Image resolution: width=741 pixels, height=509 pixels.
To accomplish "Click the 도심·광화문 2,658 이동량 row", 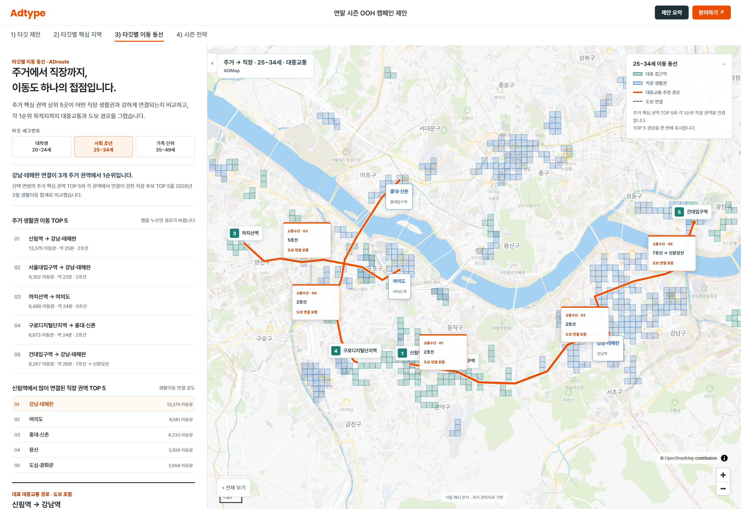I will (103, 465).
